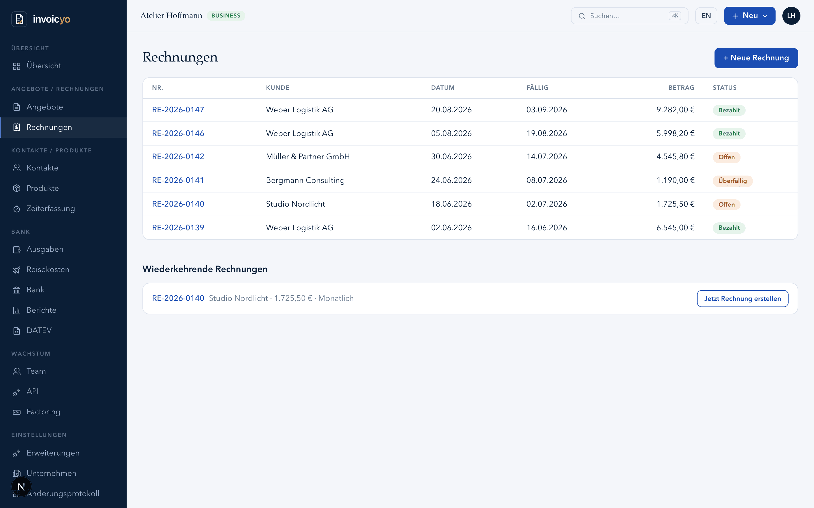Screen dimensions: 814x508
Task: Open Kontakte in the sidebar
Action: tap(63, 168)
